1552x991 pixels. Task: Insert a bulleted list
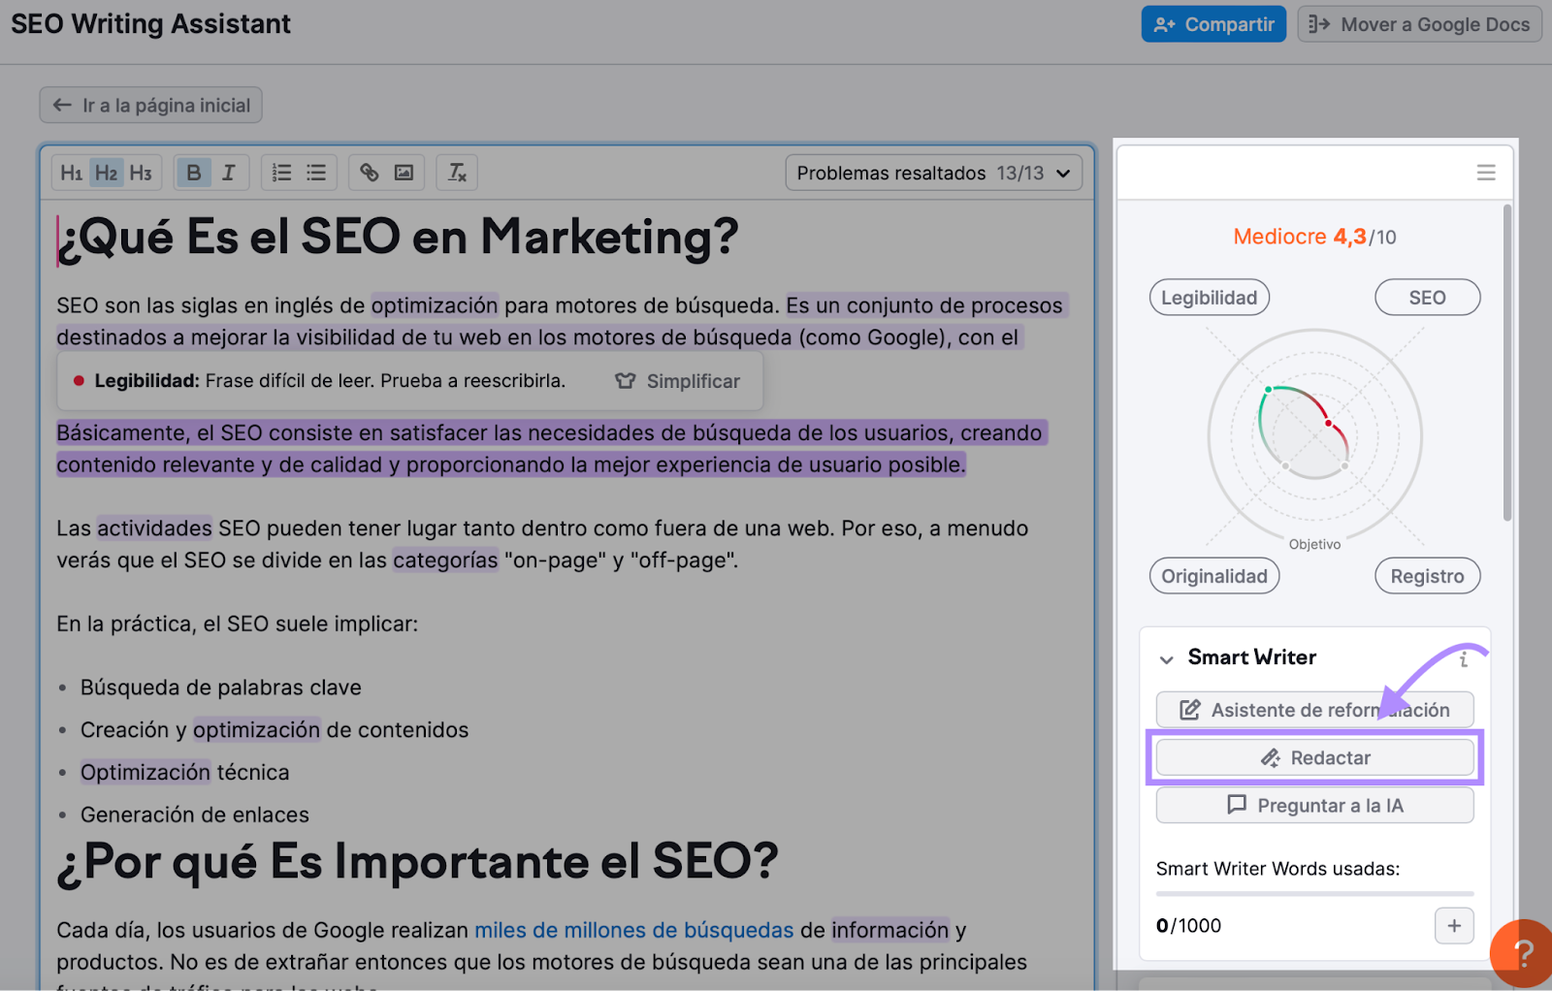[315, 172]
